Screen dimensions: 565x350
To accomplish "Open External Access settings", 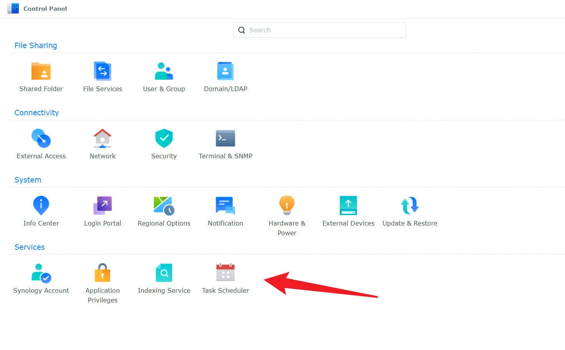I will [x=41, y=139].
